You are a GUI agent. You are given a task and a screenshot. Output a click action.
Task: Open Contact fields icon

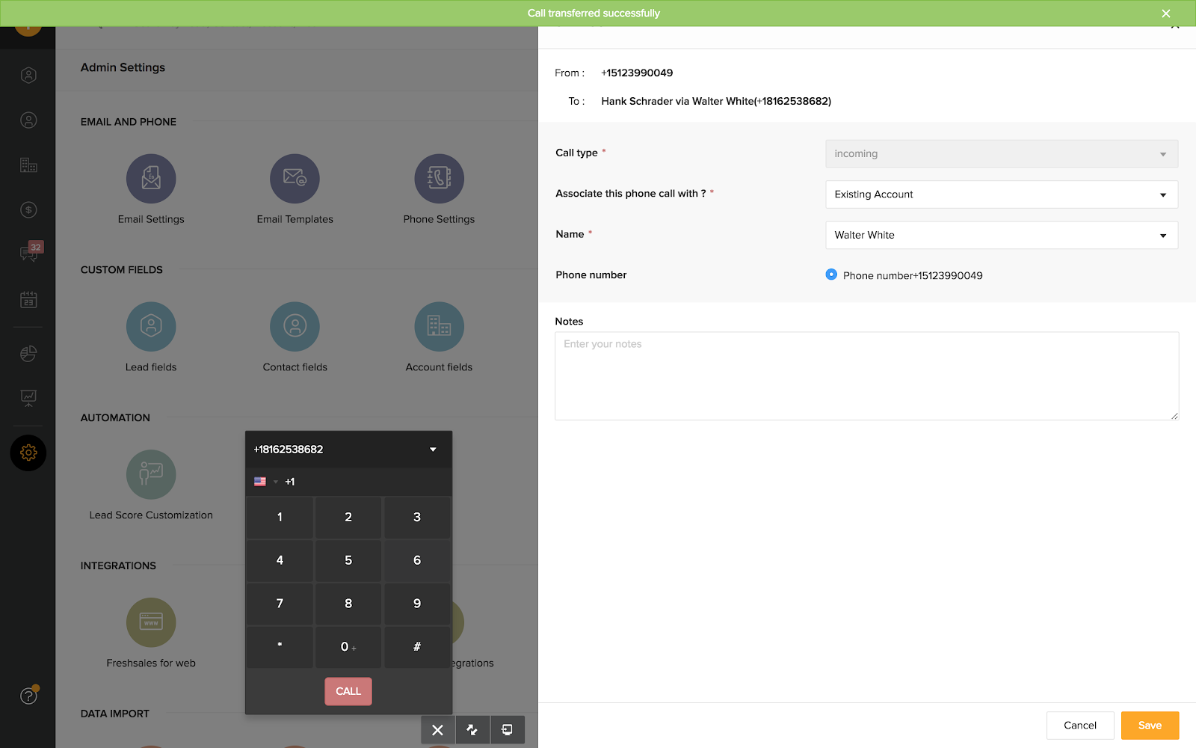coord(295,327)
